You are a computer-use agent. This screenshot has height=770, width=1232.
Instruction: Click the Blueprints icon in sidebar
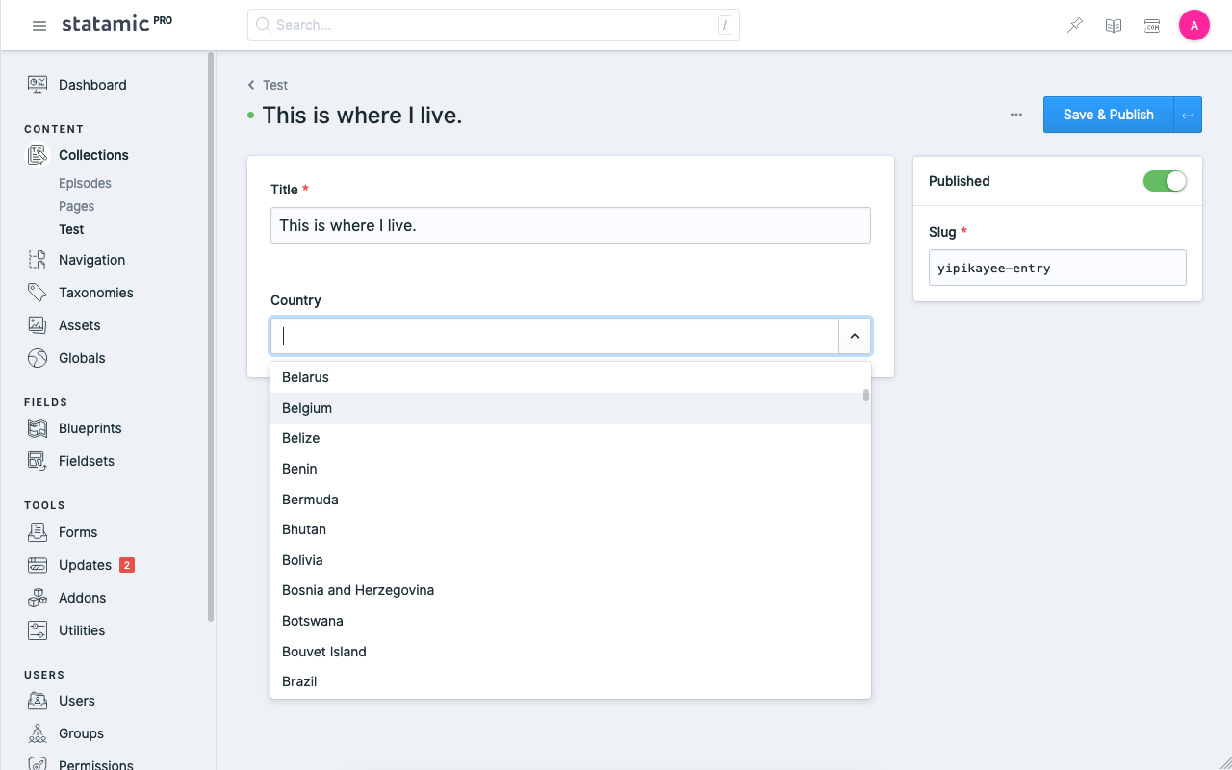38,428
